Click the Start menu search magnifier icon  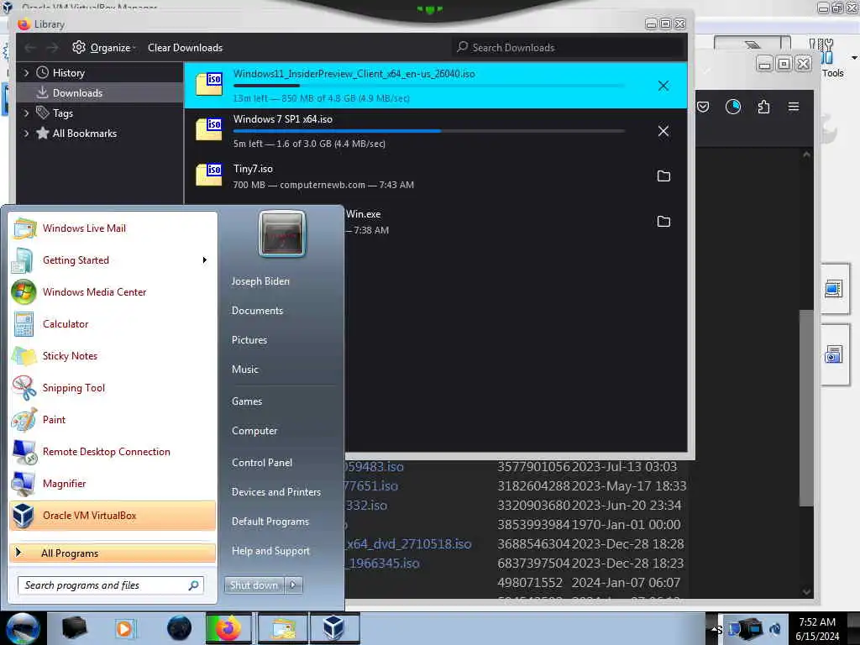(x=194, y=585)
